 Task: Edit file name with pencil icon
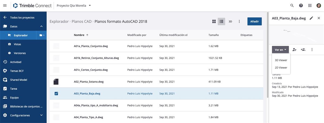click(311, 18)
